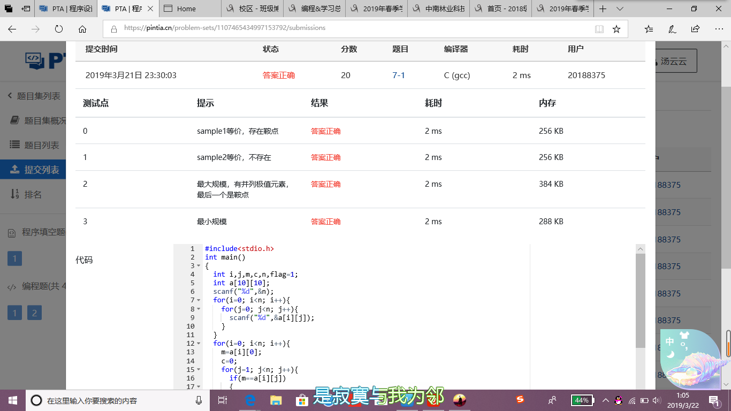Image resolution: width=731 pixels, height=411 pixels.
Task: Open Microsoft Store from the taskbar
Action: pyautogui.click(x=302, y=400)
